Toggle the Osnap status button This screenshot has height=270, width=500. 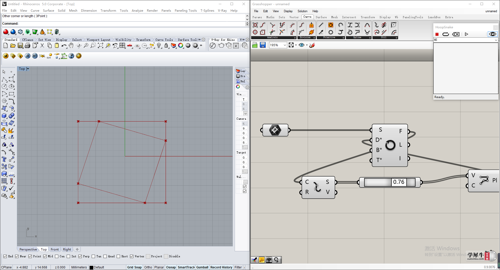pos(171,267)
